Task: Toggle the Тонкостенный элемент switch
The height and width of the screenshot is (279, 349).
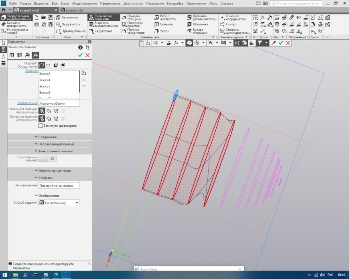Action: click(48, 159)
